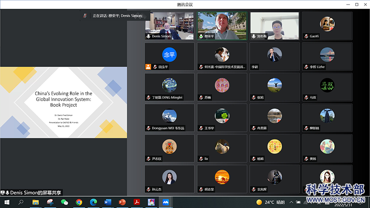This screenshot has height=208, width=370.
Task: Open the Windows Start menu
Action: [6, 202]
